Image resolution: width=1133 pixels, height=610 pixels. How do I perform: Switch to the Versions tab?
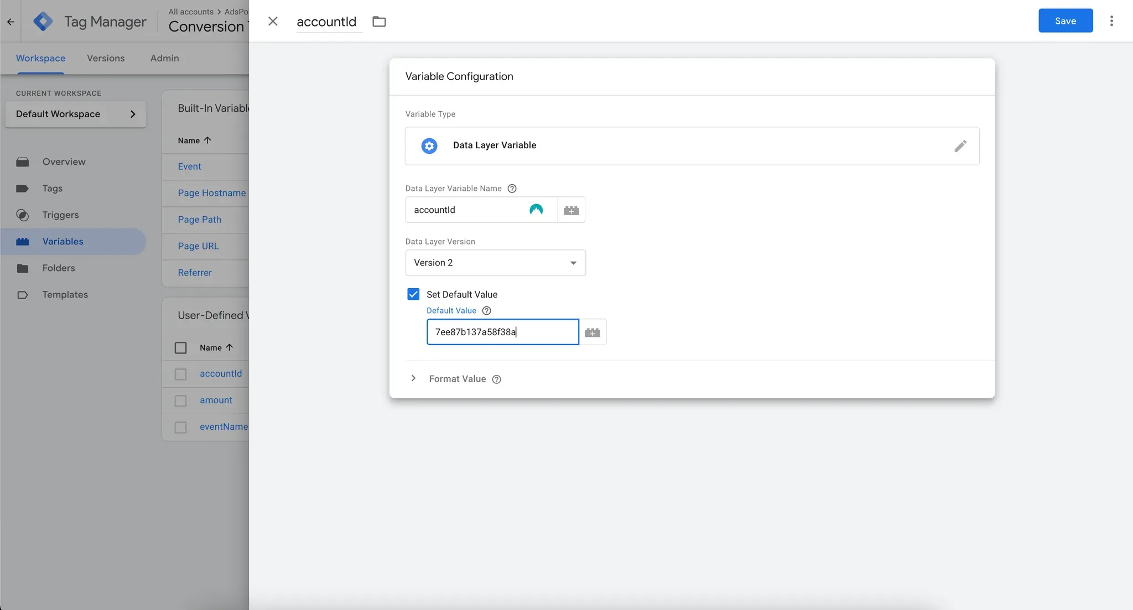tap(106, 58)
